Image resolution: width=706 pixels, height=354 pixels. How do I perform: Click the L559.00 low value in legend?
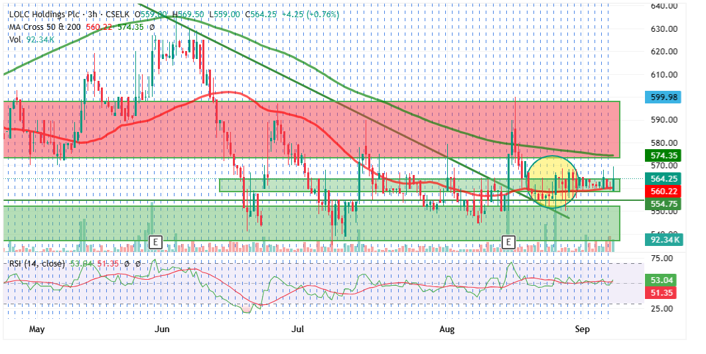(x=224, y=15)
